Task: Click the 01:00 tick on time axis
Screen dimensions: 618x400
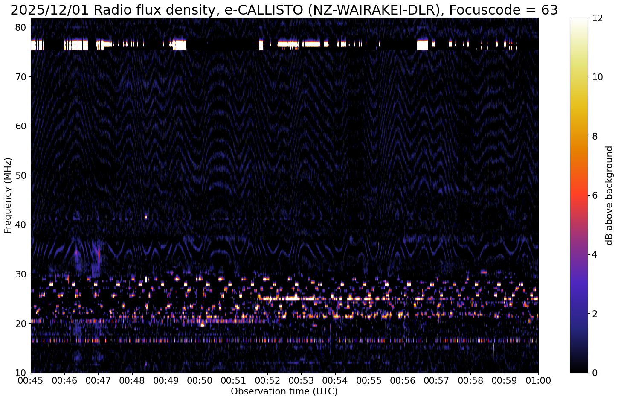Action: click(x=538, y=380)
